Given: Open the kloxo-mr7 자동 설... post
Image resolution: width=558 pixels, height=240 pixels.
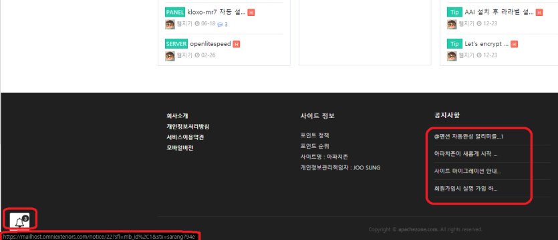Looking at the screenshot, I should (217, 13).
